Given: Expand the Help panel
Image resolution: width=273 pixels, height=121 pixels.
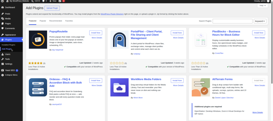Looking at the screenshot, I should [263, 6].
